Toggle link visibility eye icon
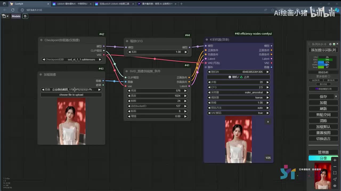The height and width of the screenshot is (191, 341). pyautogui.click(x=335, y=186)
